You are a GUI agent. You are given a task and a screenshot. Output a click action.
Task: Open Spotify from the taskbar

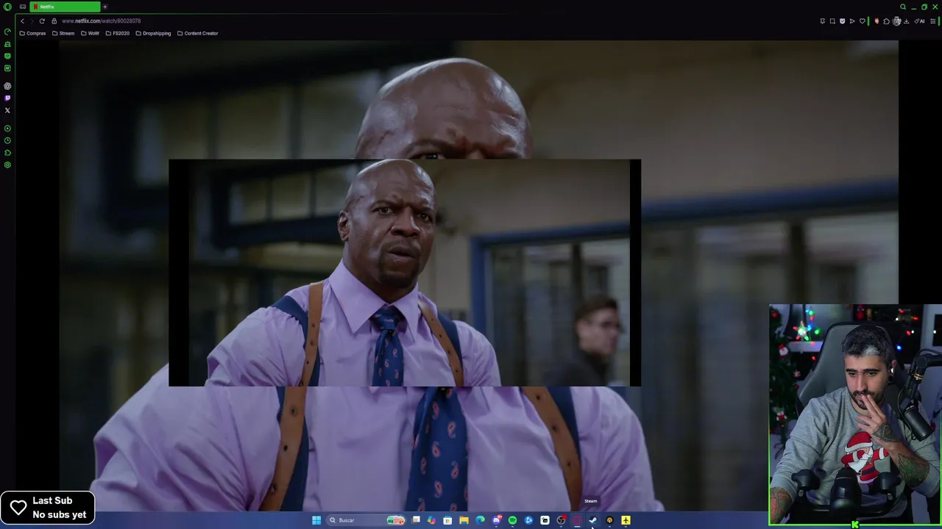[x=512, y=520]
